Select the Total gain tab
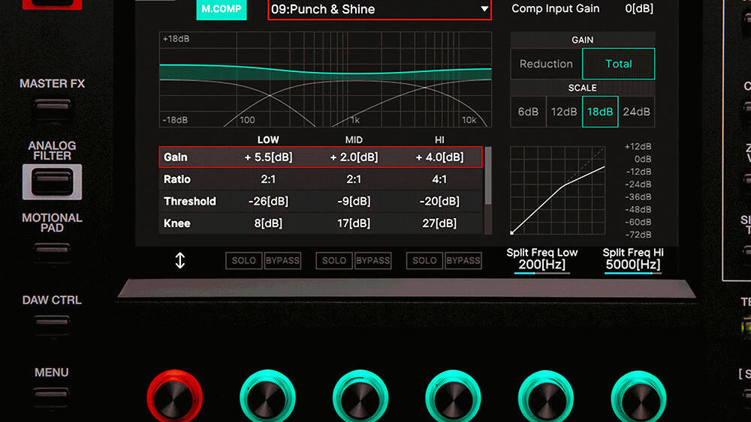The height and width of the screenshot is (422, 751). coord(618,64)
